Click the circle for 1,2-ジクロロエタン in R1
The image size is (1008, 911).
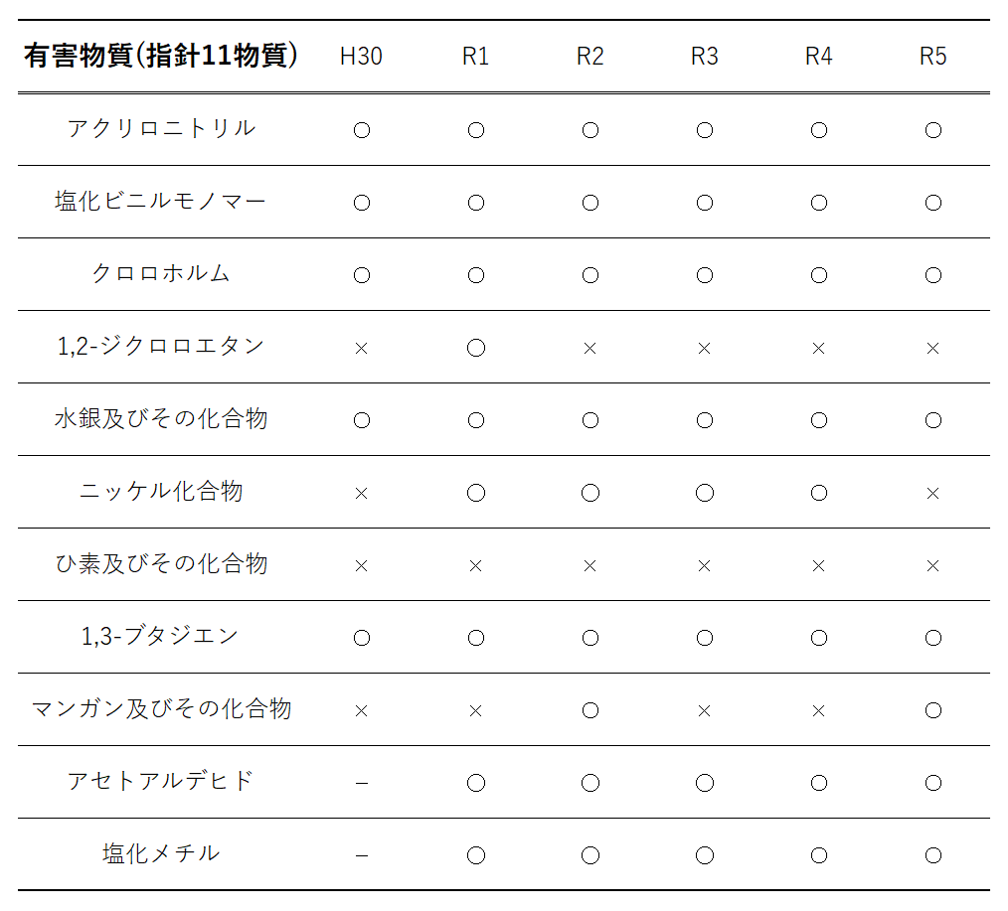coord(475,348)
